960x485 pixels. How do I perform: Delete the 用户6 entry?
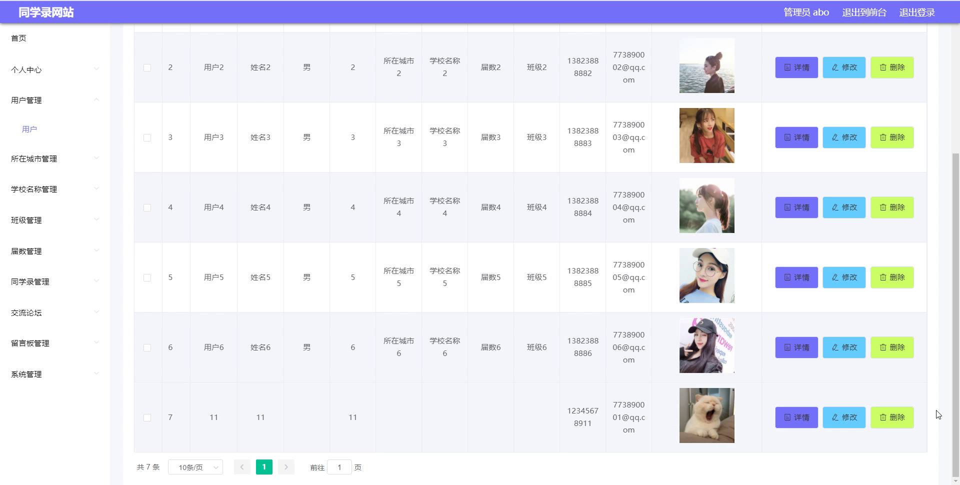(892, 347)
